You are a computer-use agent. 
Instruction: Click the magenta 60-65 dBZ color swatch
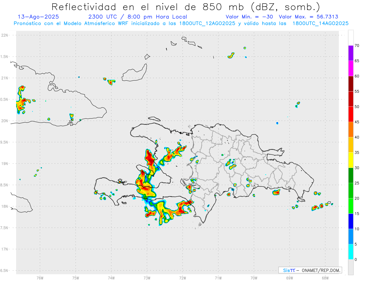pos(351,68)
